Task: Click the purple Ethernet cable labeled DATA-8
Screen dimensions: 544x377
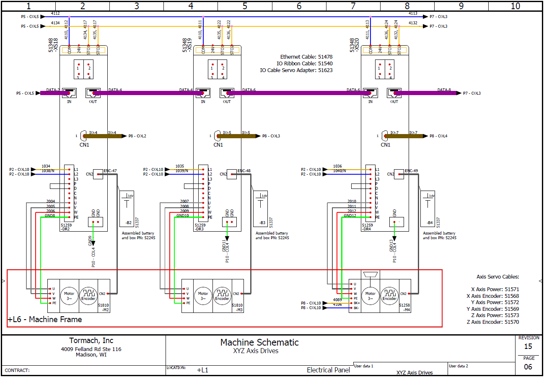Action: [440, 93]
